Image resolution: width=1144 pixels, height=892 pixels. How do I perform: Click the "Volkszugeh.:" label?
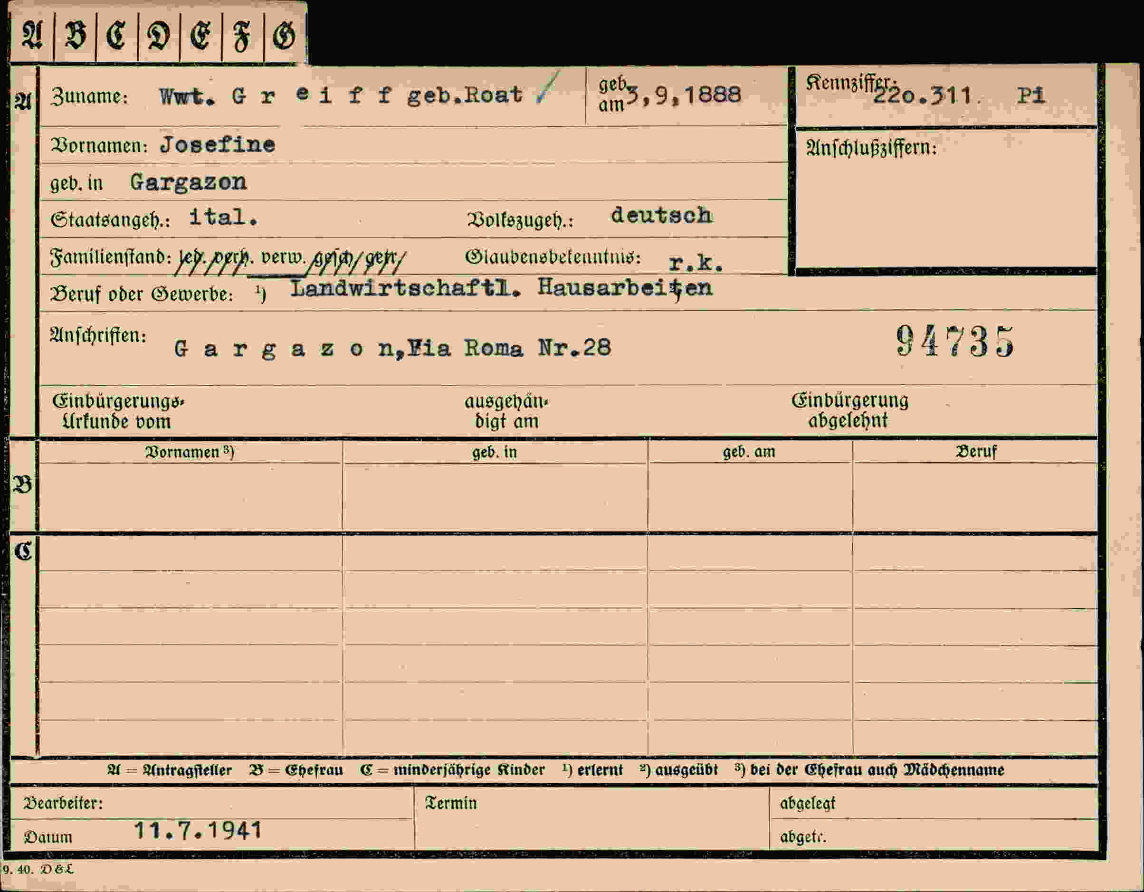(x=520, y=220)
